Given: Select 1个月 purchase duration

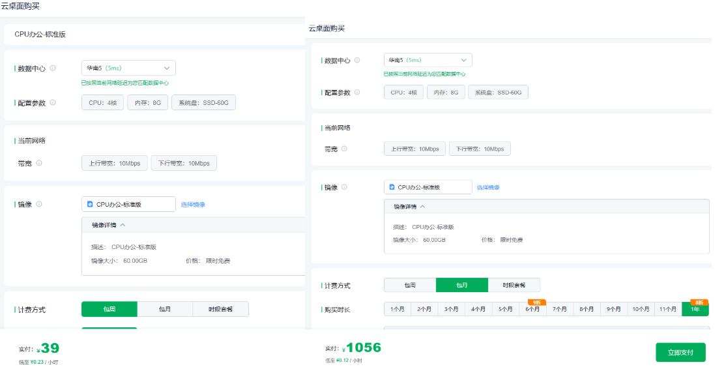Looking at the screenshot, I should click(x=398, y=309).
